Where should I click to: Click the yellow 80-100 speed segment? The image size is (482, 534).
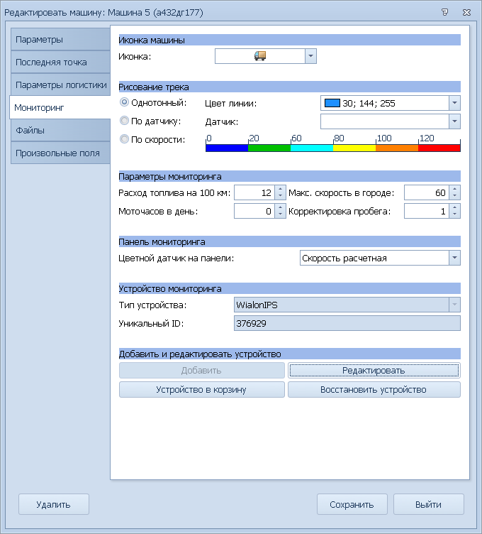(x=354, y=148)
